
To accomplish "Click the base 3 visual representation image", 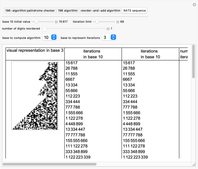I will (35, 95).
